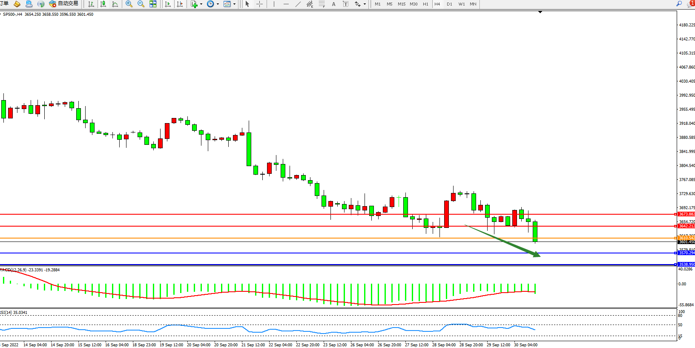The height and width of the screenshot is (348, 695).
Task: Choose the Text 'A' annotation tool
Action: 333,4
